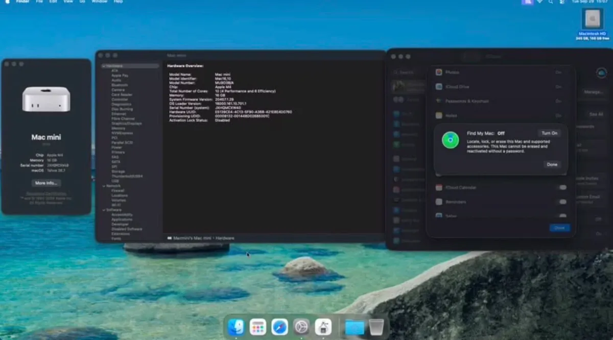Open the Trash in the Dock

[x=376, y=327]
